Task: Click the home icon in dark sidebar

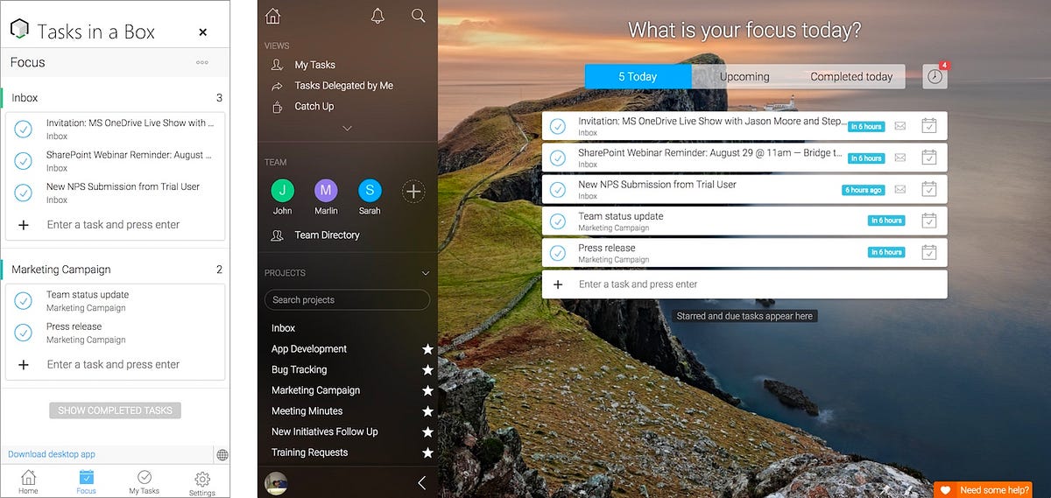Action: click(x=273, y=16)
